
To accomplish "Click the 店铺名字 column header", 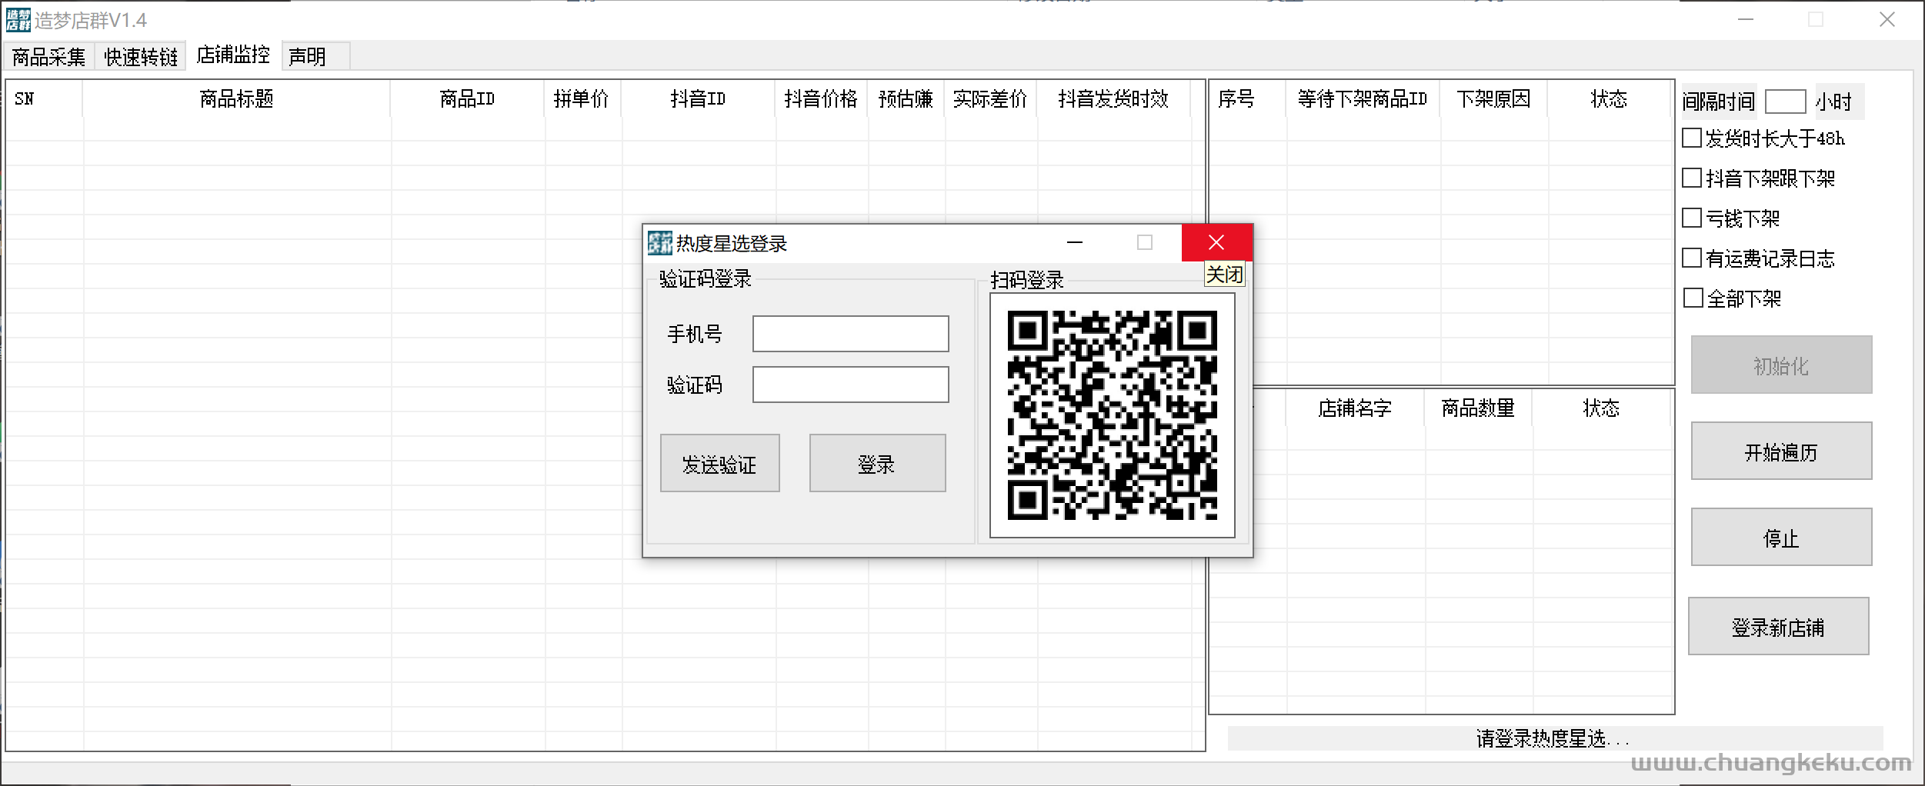I will (1355, 408).
